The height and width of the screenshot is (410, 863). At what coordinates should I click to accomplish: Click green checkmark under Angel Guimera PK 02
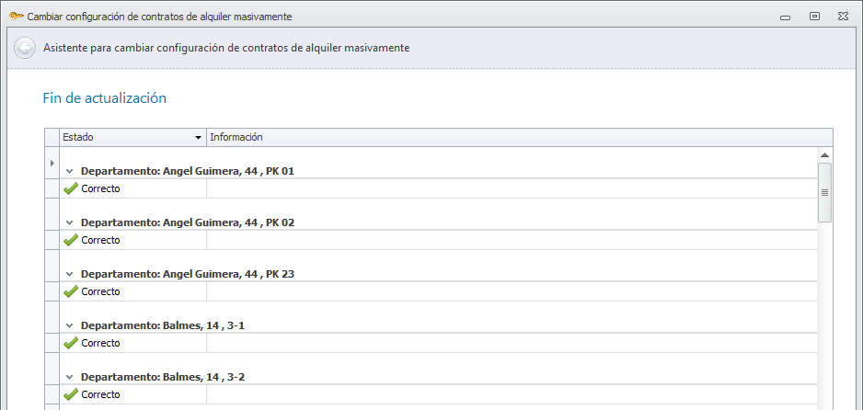point(71,240)
